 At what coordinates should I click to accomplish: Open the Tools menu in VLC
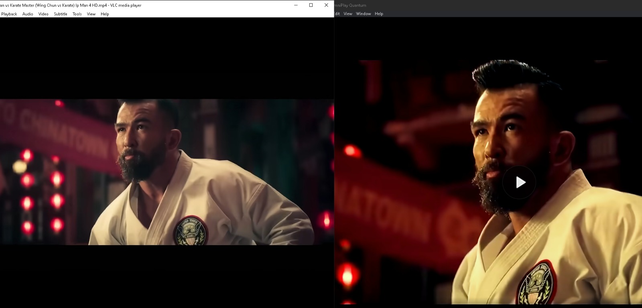pyautogui.click(x=77, y=14)
